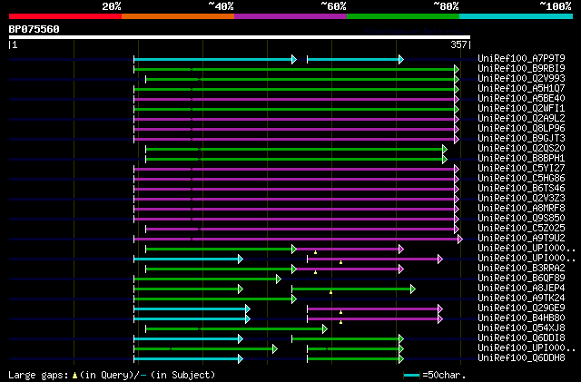Select the UniRef100_Q2QS20 label
The width and height of the screenshot is (581, 382).
coord(521,149)
